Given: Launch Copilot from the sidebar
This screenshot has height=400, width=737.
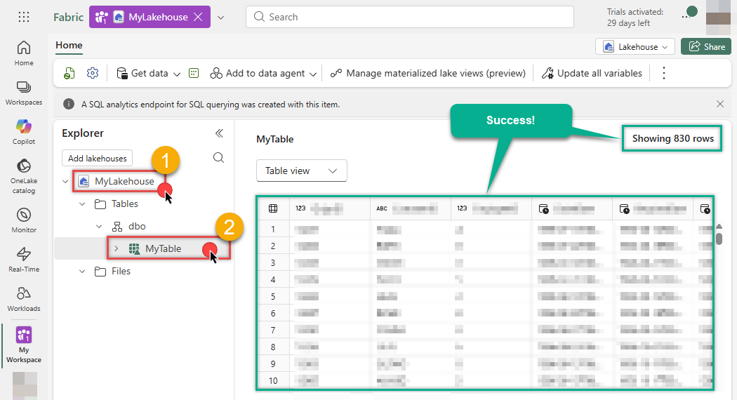Looking at the screenshot, I should (23, 132).
